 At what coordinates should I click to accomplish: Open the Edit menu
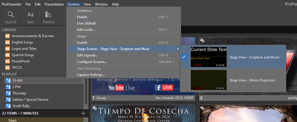coord(38,4)
